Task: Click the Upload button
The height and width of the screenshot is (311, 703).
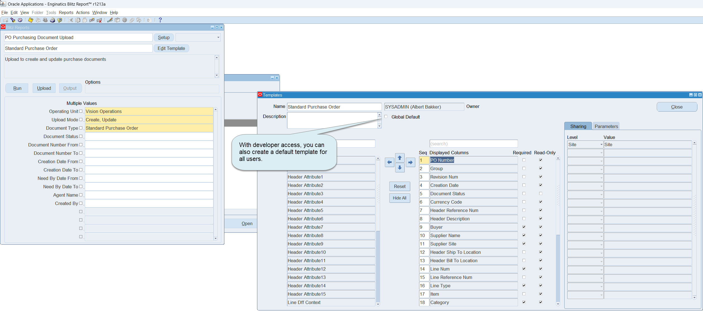Action: tap(44, 88)
